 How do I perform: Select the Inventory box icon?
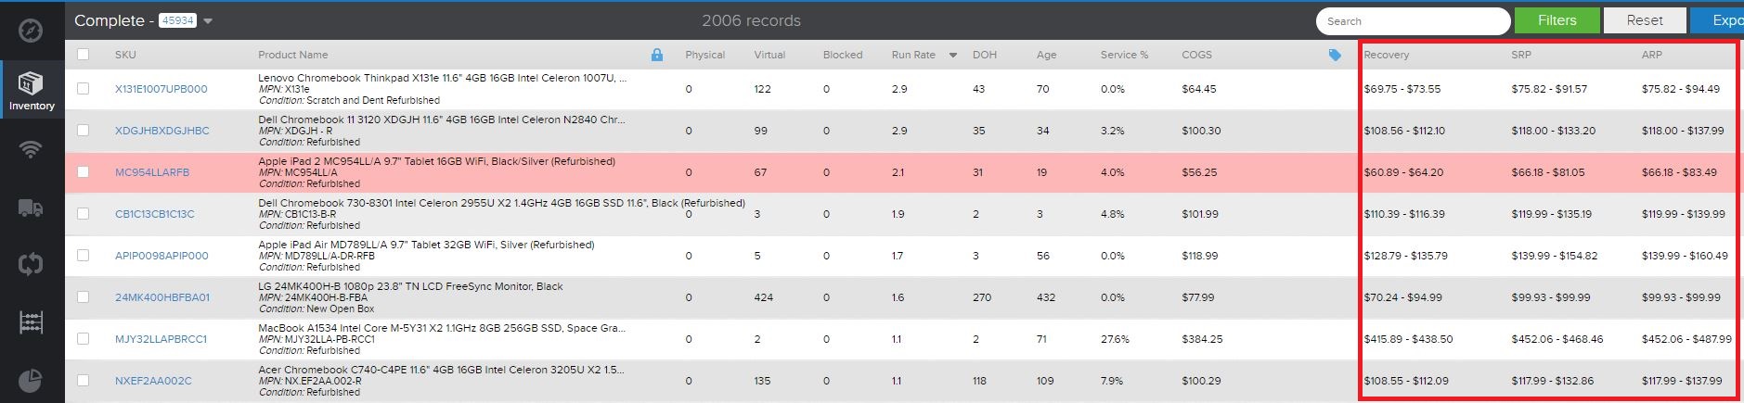(x=31, y=82)
